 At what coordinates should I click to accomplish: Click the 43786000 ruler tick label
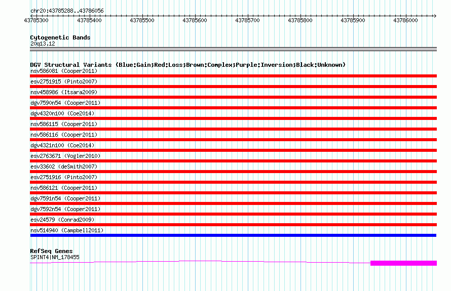click(405, 20)
